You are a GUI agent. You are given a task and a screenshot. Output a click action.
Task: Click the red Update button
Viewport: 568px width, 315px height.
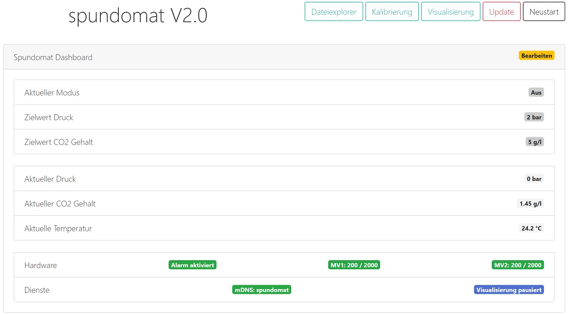click(501, 12)
